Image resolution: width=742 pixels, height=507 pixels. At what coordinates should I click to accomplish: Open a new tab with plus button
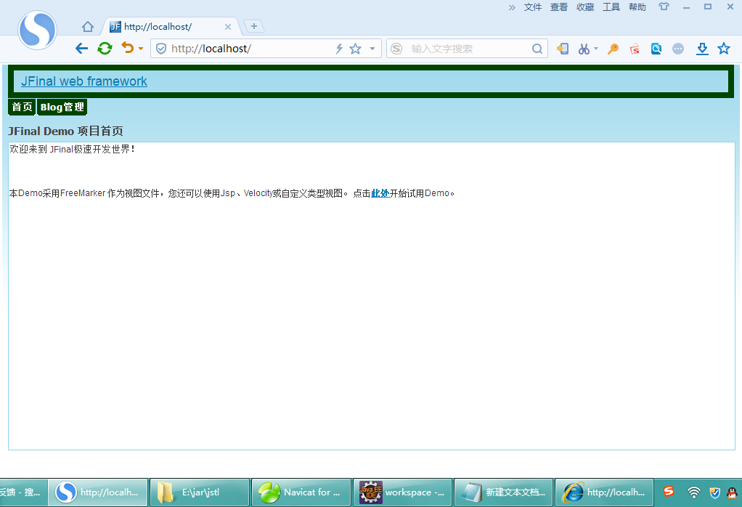coord(254,26)
